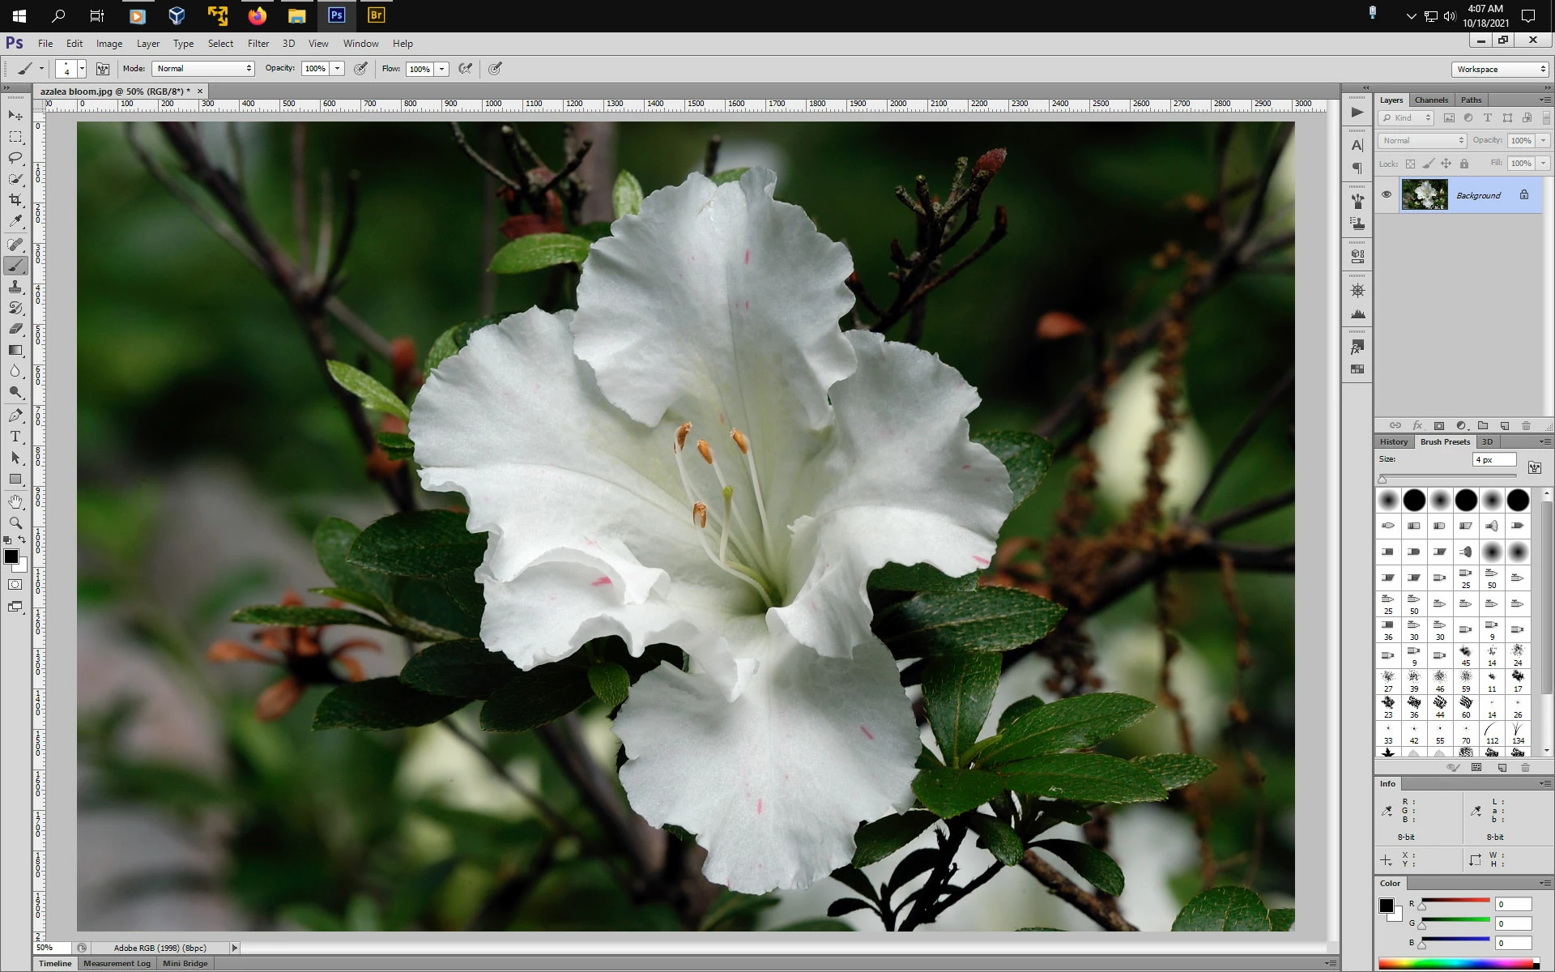Click the History panel tab
The width and height of the screenshot is (1555, 972).
(x=1394, y=441)
